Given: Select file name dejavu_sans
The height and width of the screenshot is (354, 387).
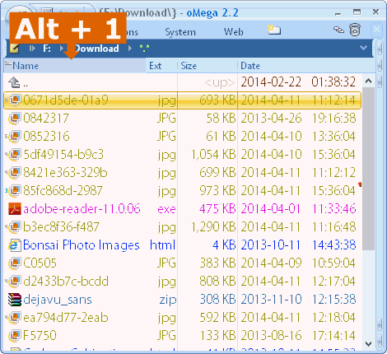Looking at the screenshot, I should coord(58,300).
